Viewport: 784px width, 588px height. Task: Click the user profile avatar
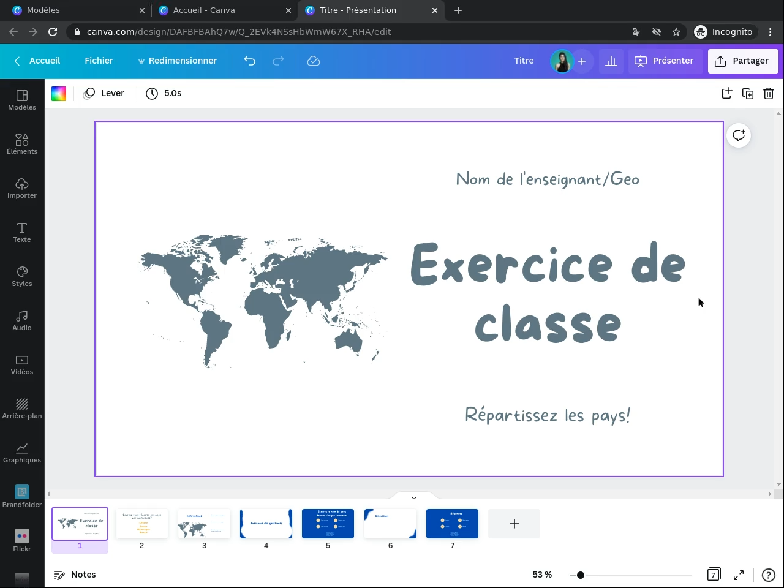[x=562, y=61]
